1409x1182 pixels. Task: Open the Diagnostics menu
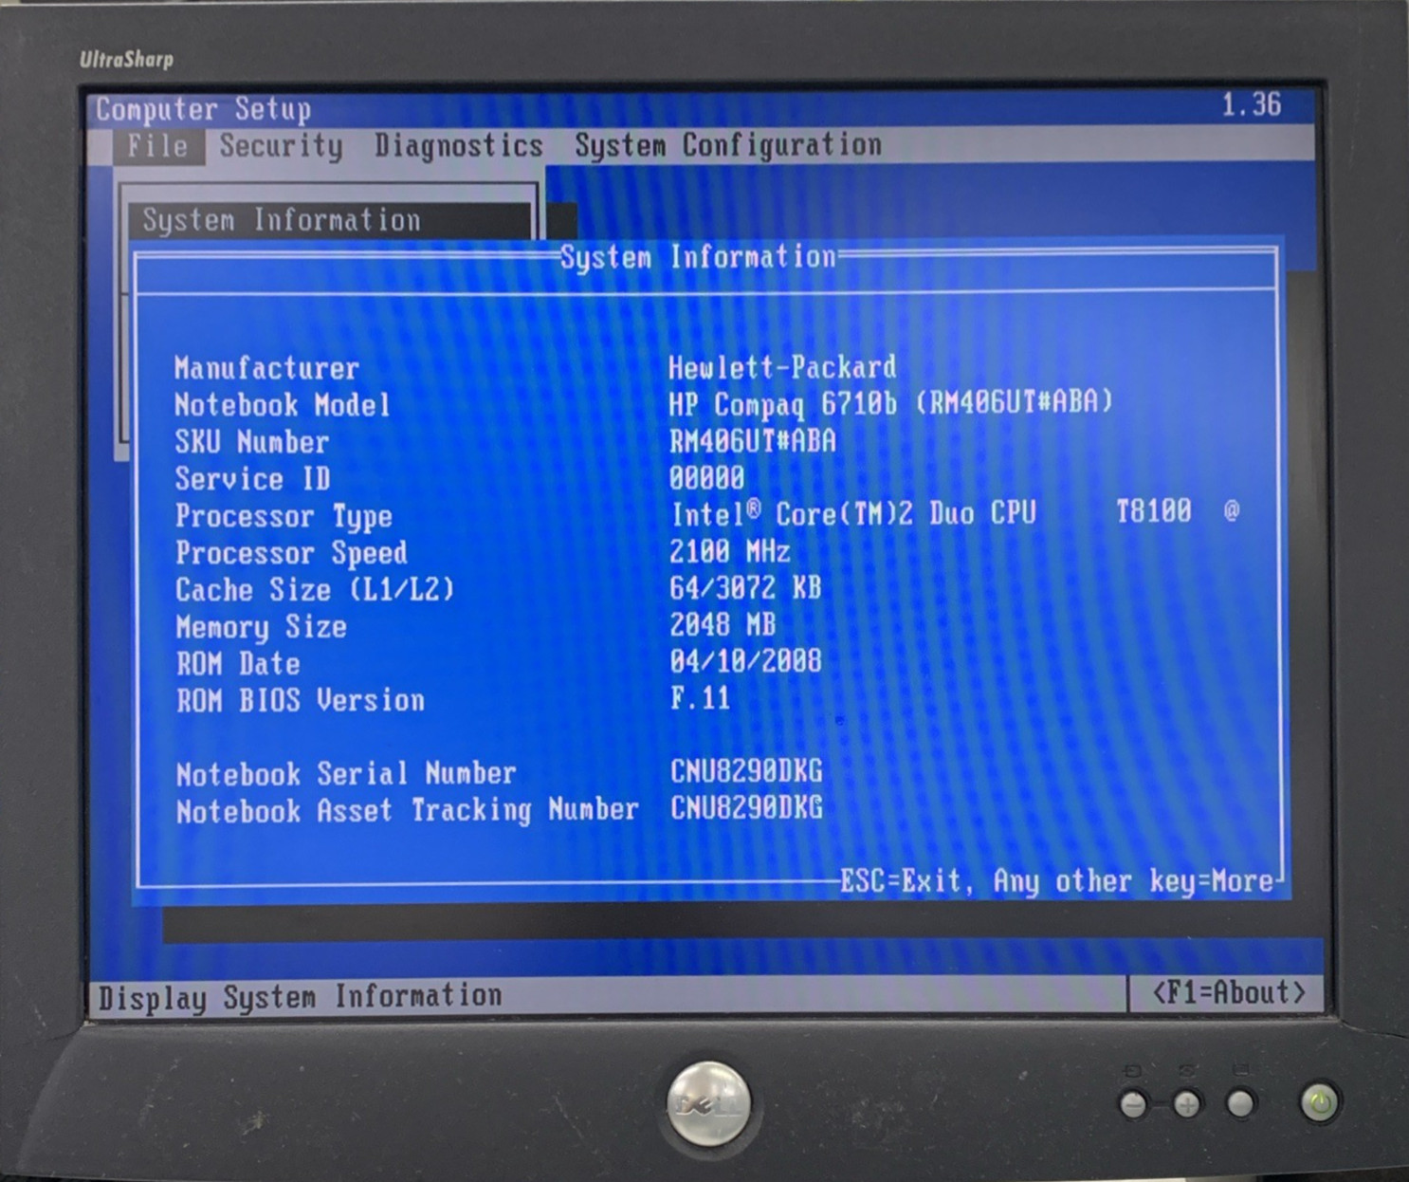(x=459, y=146)
